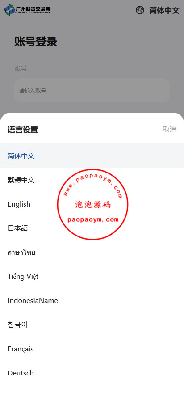Choose 繁體中文 as the language
Viewport: 184px width, 409px height.
pos(92,180)
